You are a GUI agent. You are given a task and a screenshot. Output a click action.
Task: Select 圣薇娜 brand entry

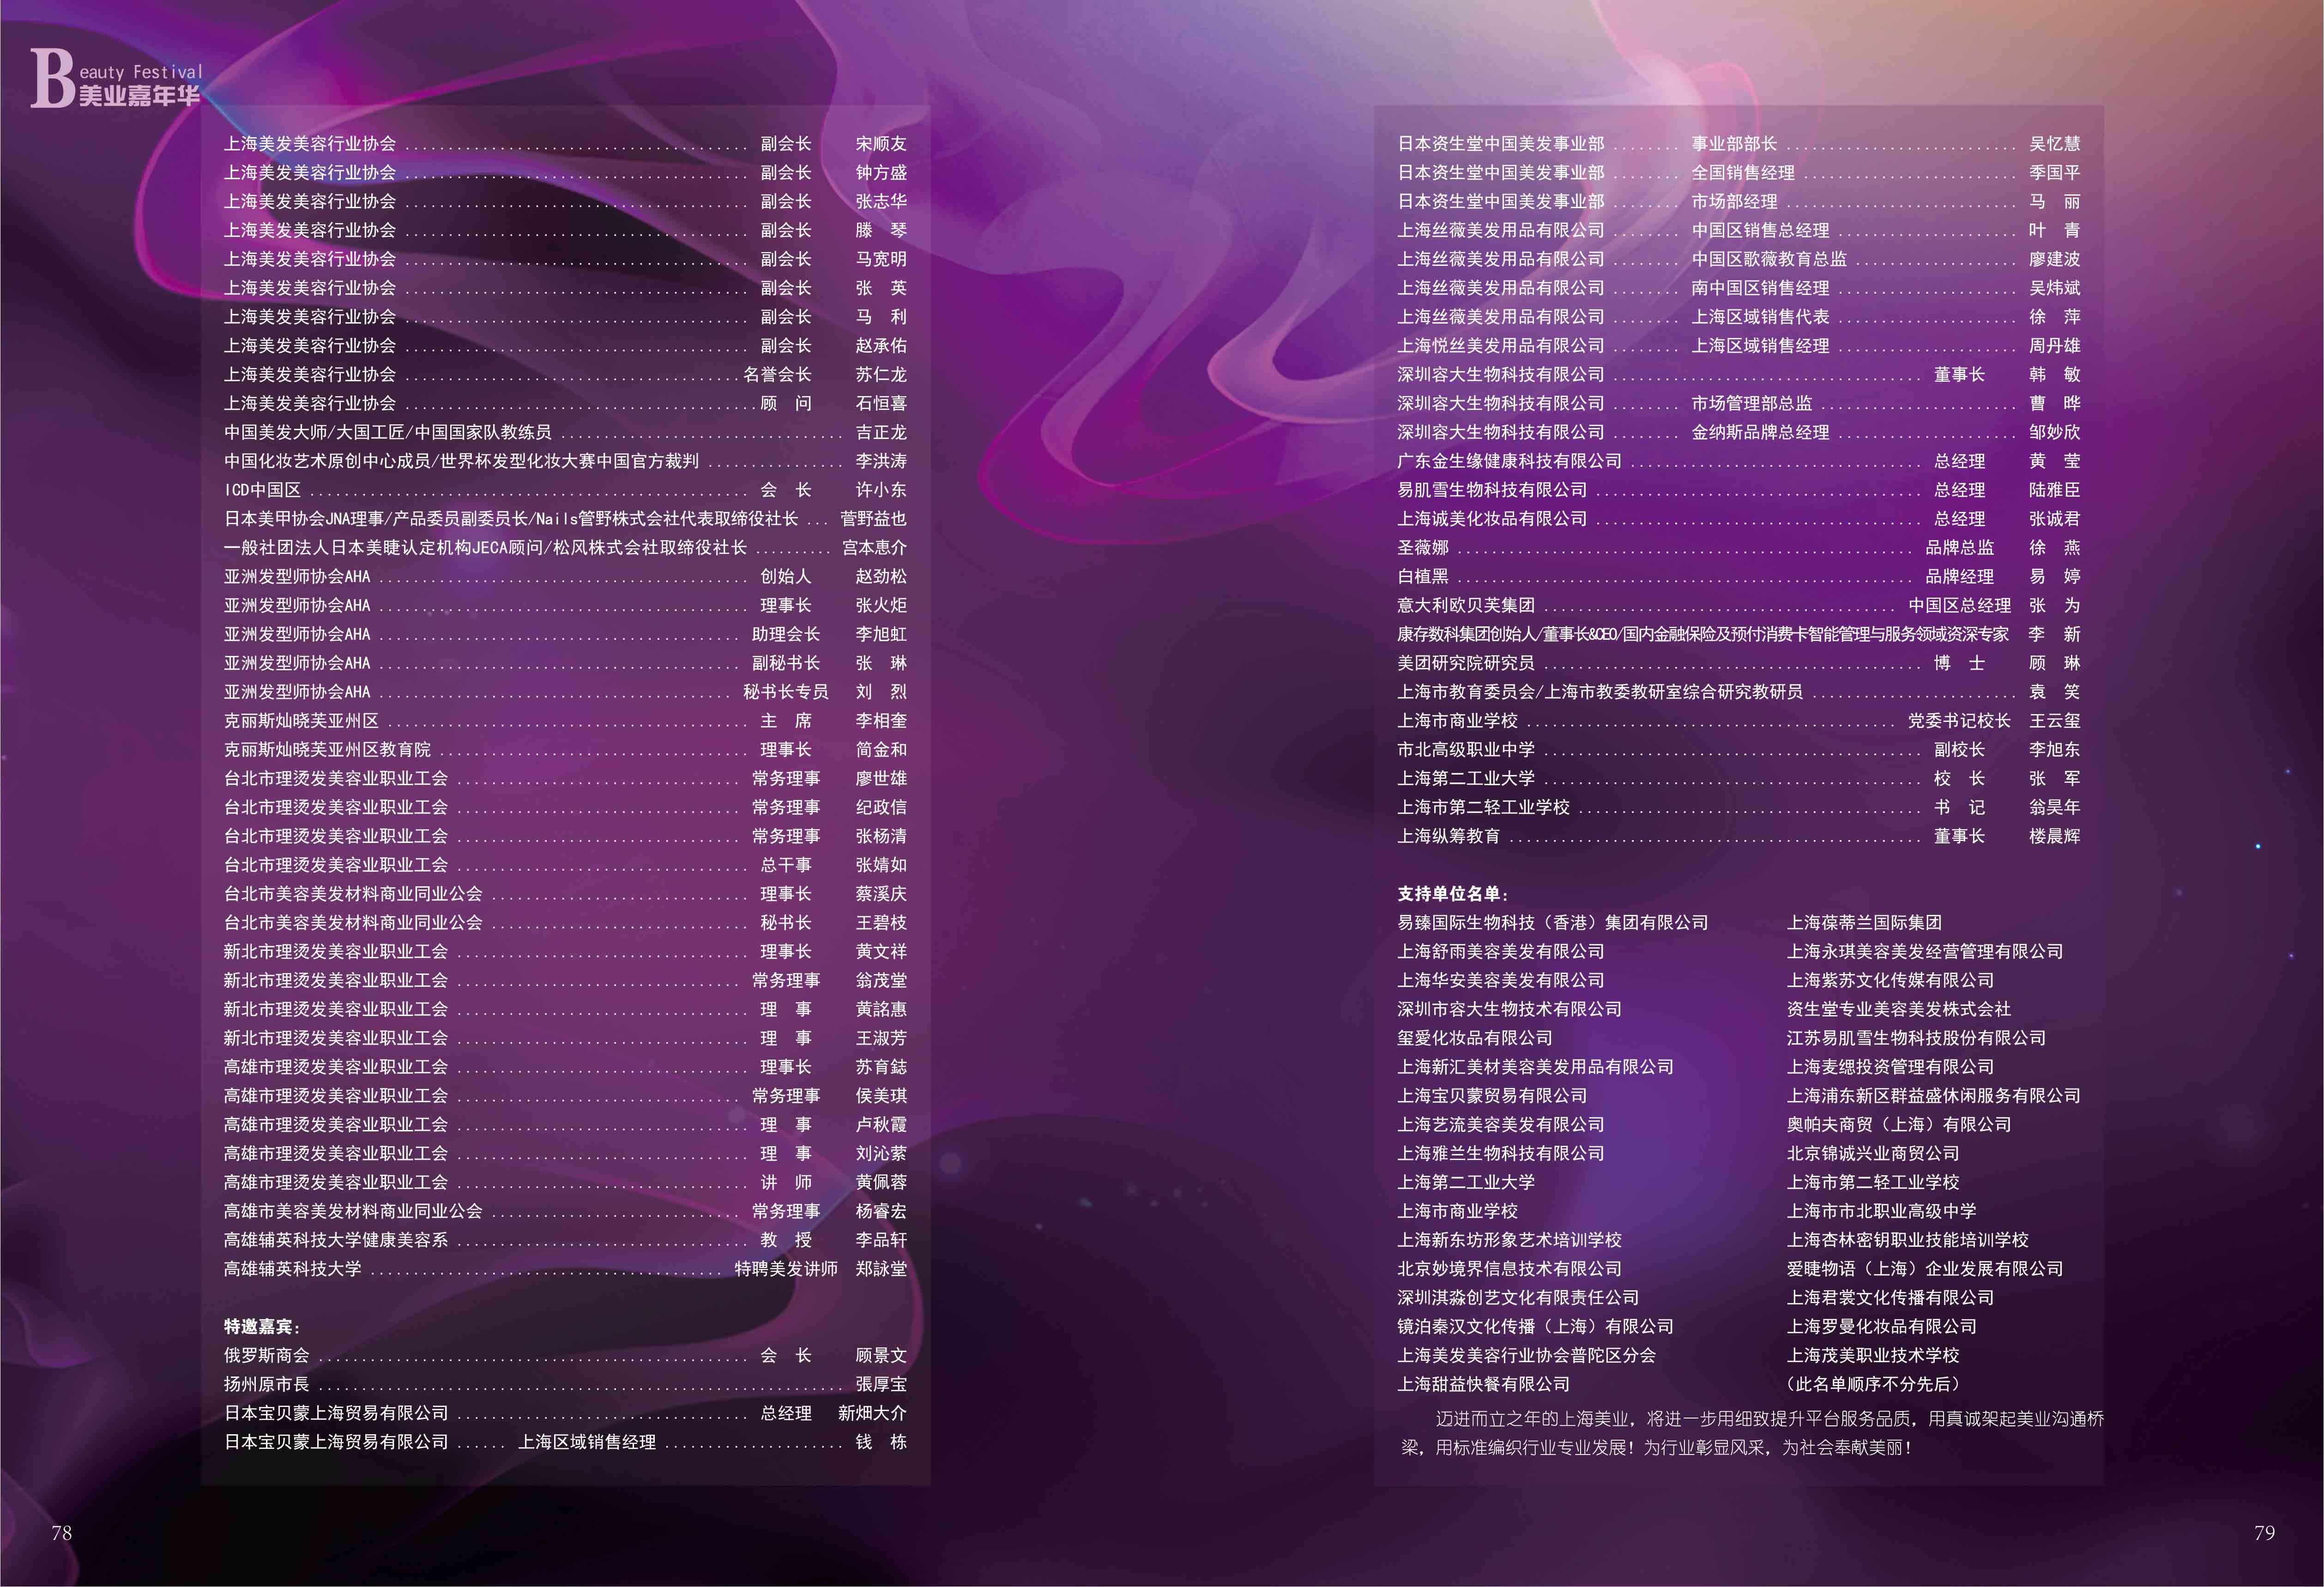(x=1423, y=547)
